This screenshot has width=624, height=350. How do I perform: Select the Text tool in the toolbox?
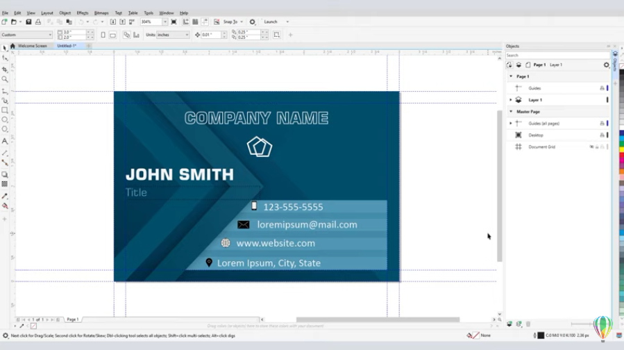pyautogui.click(x=5, y=141)
